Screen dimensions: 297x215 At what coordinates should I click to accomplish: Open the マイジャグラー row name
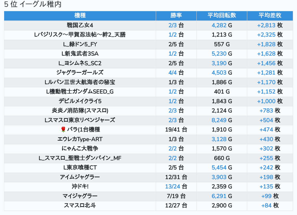(x=80, y=196)
